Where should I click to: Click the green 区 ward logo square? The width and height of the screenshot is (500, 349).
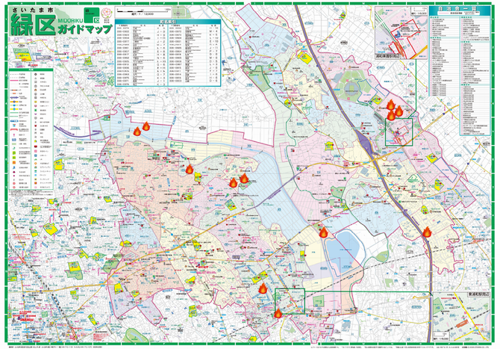(x=91, y=16)
